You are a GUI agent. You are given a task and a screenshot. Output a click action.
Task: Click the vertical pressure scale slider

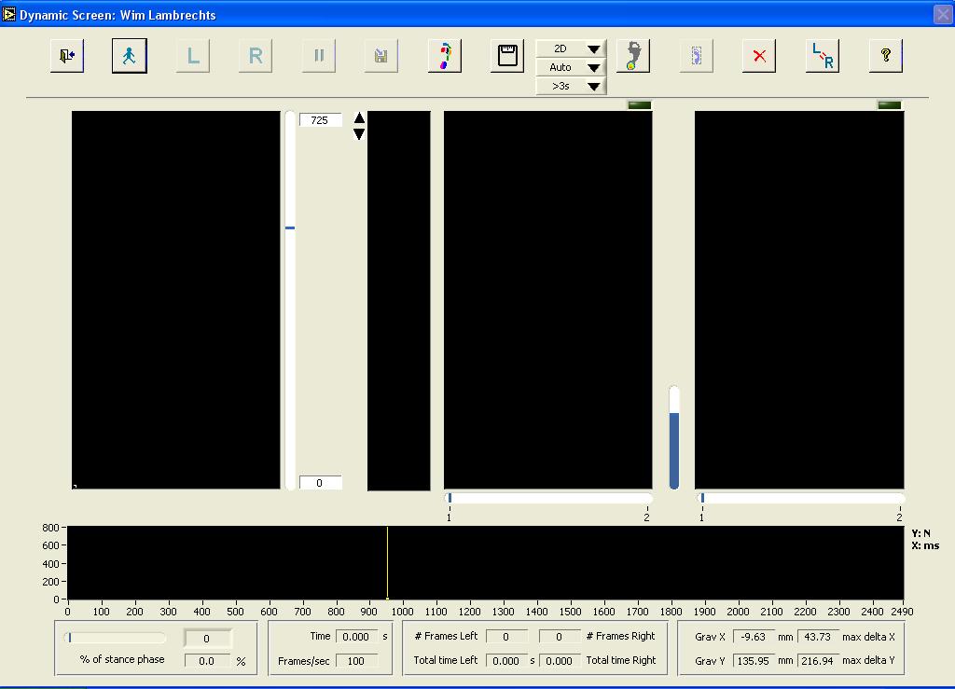[x=290, y=300]
